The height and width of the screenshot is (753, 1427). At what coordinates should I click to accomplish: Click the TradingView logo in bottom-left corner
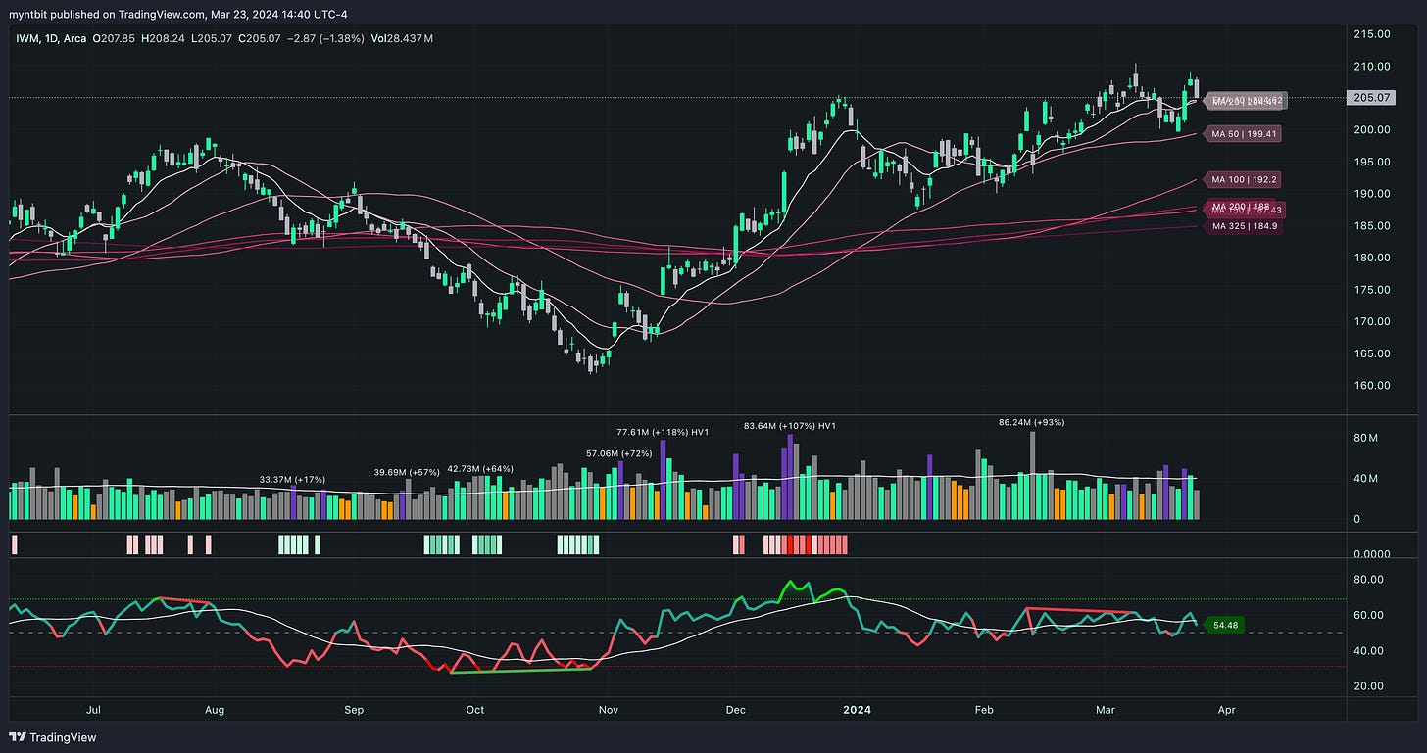click(54, 737)
